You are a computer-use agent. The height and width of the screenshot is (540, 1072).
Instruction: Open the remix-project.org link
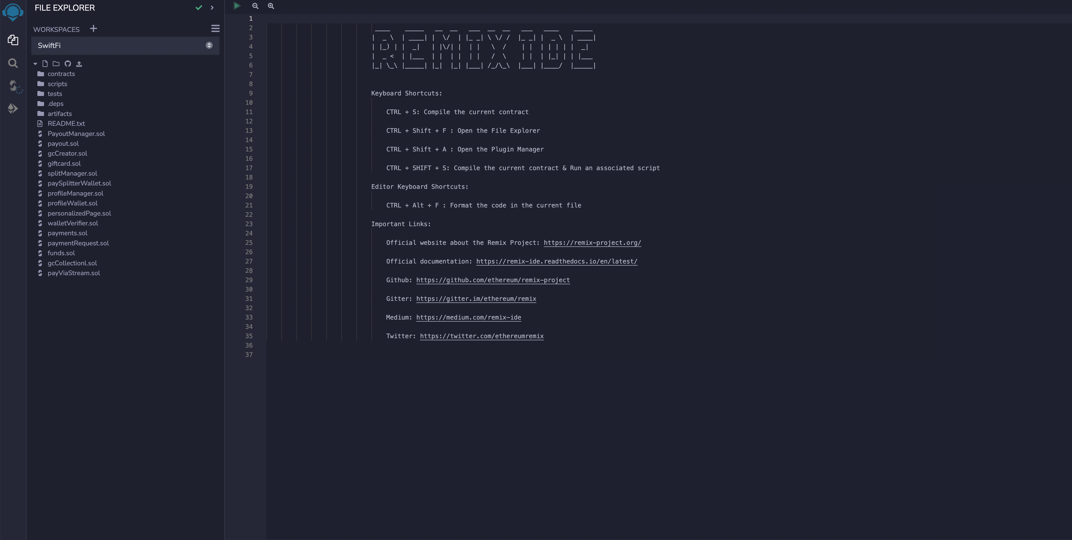[x=592, y=243]
